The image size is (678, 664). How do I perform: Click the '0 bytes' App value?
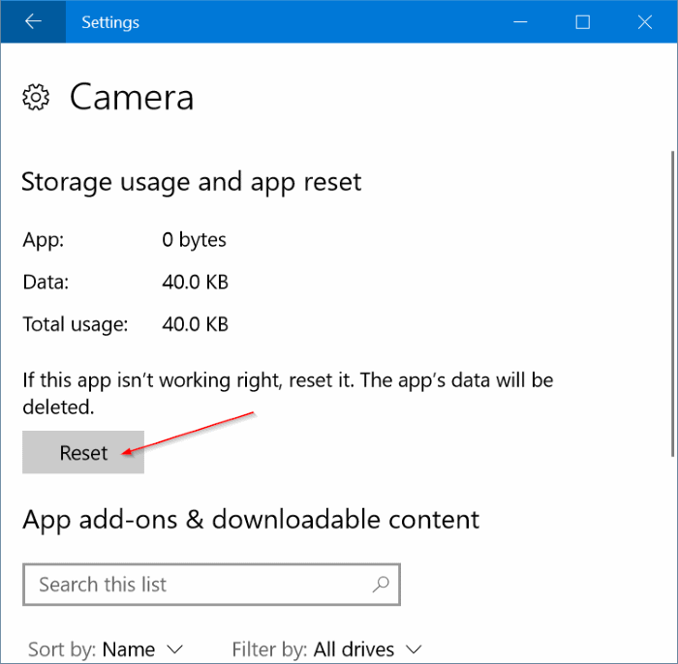(x=194, y=240)
